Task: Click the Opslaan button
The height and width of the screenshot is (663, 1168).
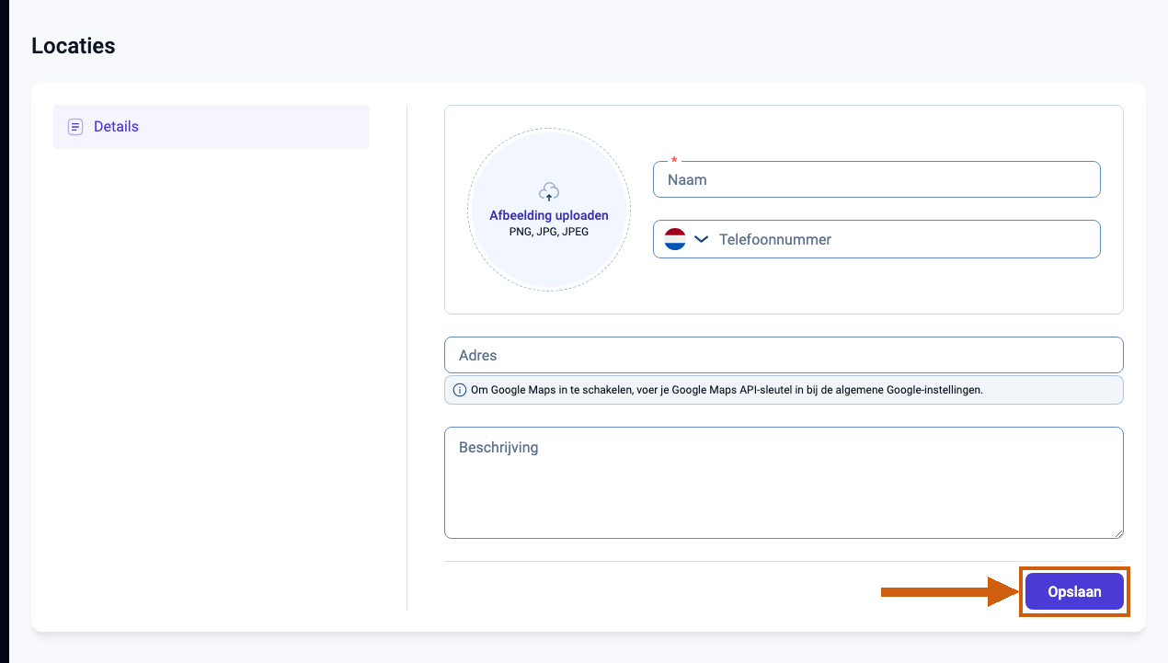Action: pyautogui.click(x=1074, y=592)
